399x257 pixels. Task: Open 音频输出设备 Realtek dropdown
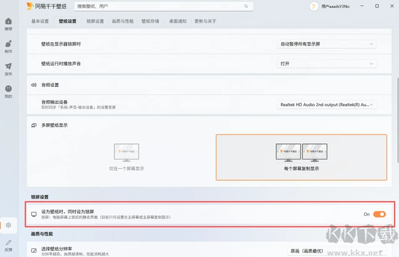point(327,104)
